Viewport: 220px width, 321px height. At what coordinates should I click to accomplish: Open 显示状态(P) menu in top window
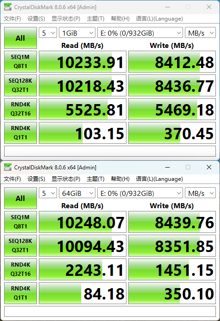(66, 19)
